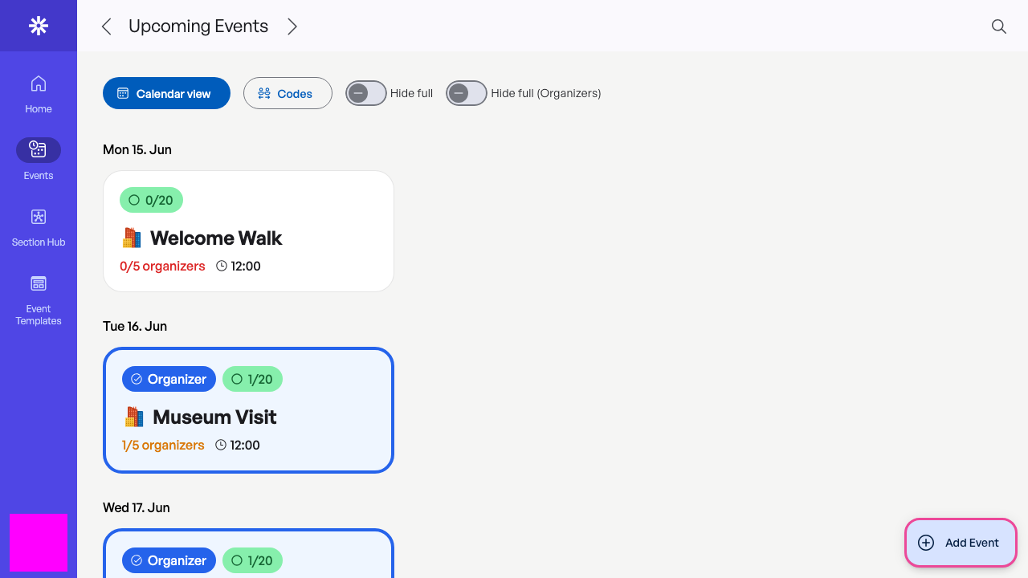This screenshot has width=1028, height=578.
Task: Click the building icon on Museum Visit
Action: (x=134, y=417)
